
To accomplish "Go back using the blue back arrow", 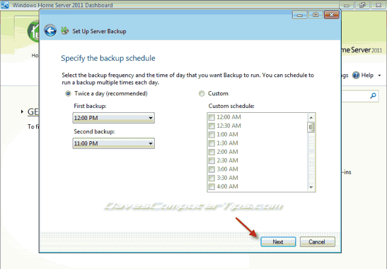I will click(50, 31).
